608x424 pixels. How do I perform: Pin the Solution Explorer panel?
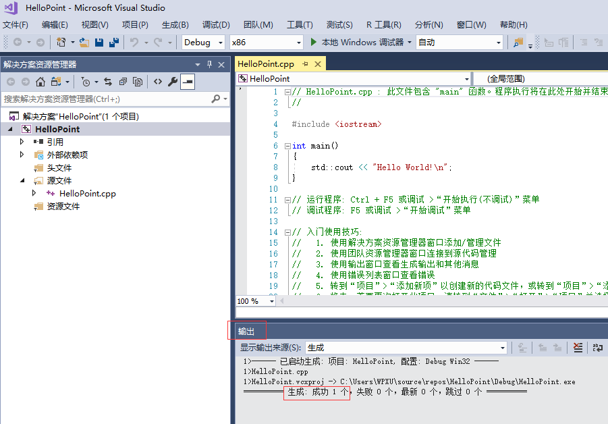(209, 64)
